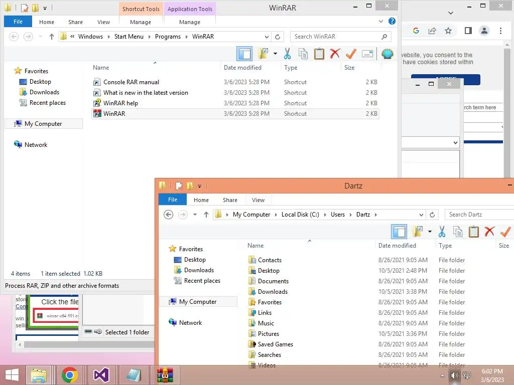Open Quick Access Toolbar dropdown in WinRAR title bar

click(45, 8)
